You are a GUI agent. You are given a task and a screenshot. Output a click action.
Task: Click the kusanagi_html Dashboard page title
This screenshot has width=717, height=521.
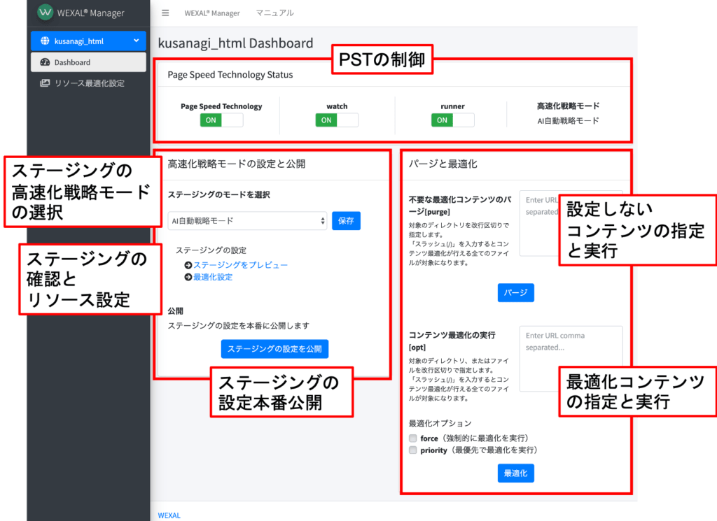pyautogui.click(x=235, y=43)
